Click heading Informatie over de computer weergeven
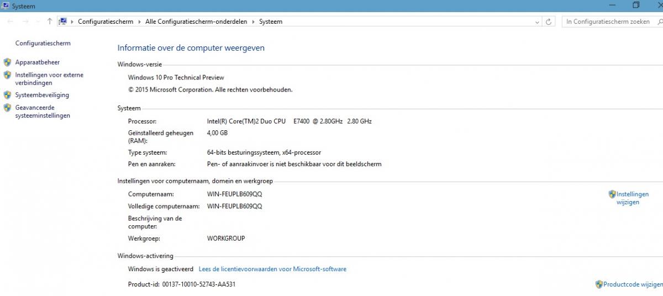663x296 pixels. pyautogui.click(x=191, y=48)
